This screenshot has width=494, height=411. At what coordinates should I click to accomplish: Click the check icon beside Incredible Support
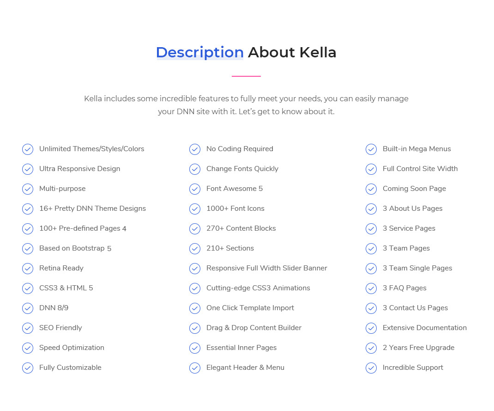tap(371, 368)
